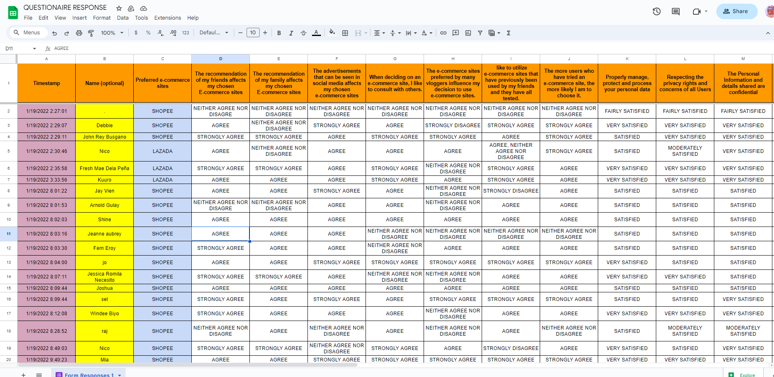Open the View menu
Screen dimensions: 774x377
pyautogui.click(x=60, y=18)
